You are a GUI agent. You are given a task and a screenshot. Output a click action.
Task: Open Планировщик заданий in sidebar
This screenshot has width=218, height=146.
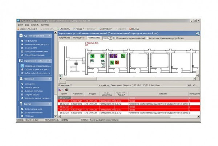point(34,55)
